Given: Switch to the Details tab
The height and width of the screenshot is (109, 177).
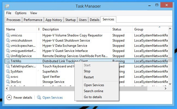Looking at the screenshot, I should click(94, 20).
